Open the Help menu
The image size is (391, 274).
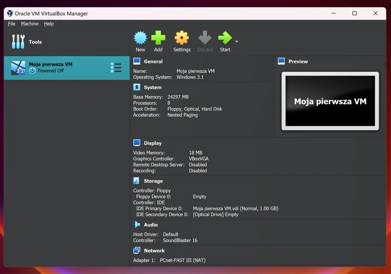[x=49, y=24]
